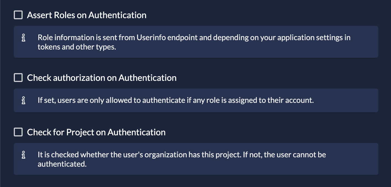Image resolution: width=391 pixels, height=187 pixels.
Task: Click the 'It is checked whether' text line
Action: coord(182,155)
